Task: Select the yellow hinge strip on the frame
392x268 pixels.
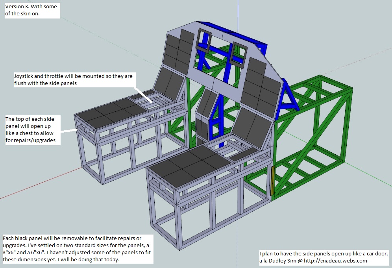Action: [x=273, y=181]
